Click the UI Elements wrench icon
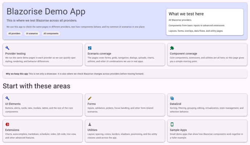250x145 pixels. click(x=7, y=98)
